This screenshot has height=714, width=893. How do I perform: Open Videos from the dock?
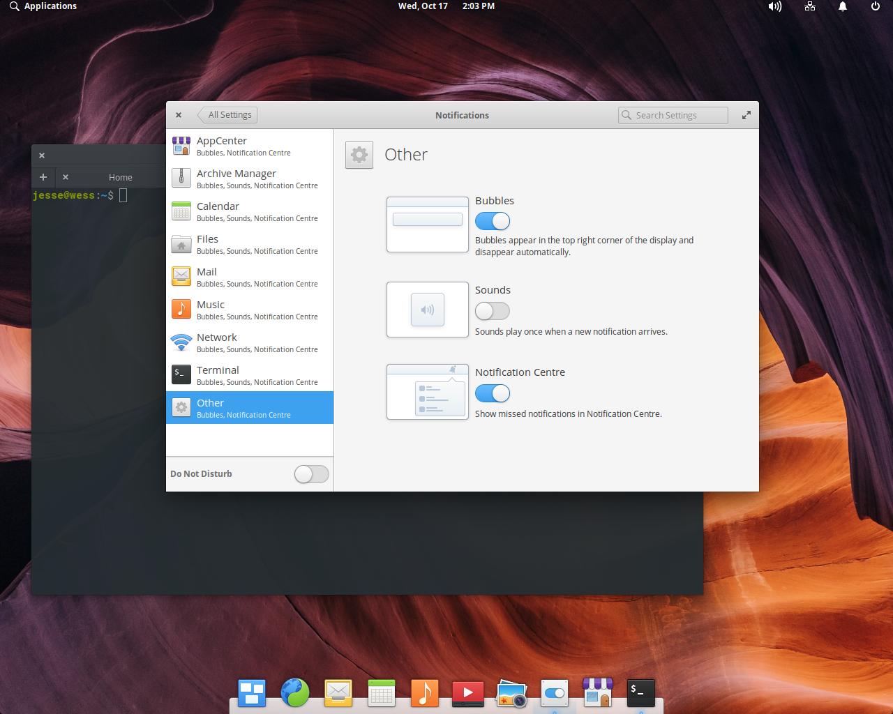click(468, 693)
